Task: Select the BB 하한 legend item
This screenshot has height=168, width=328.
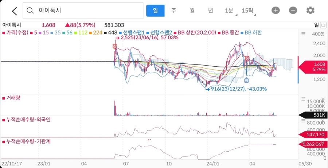Action: [x=251, y=33]
